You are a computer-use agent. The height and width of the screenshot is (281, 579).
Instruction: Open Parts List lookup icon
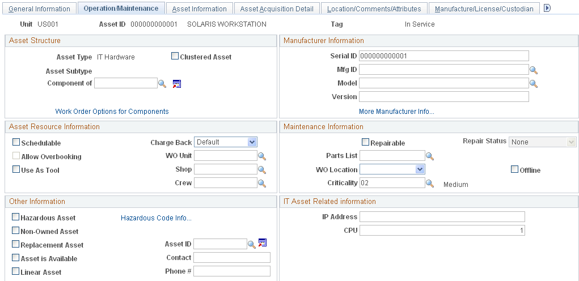point(430,156)
